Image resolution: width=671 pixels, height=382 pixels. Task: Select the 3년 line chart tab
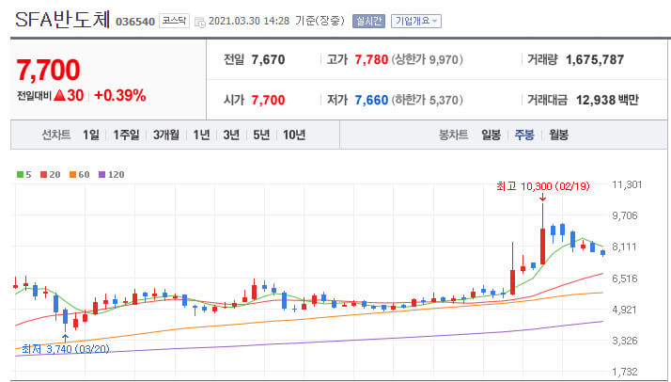pos(231,135)
